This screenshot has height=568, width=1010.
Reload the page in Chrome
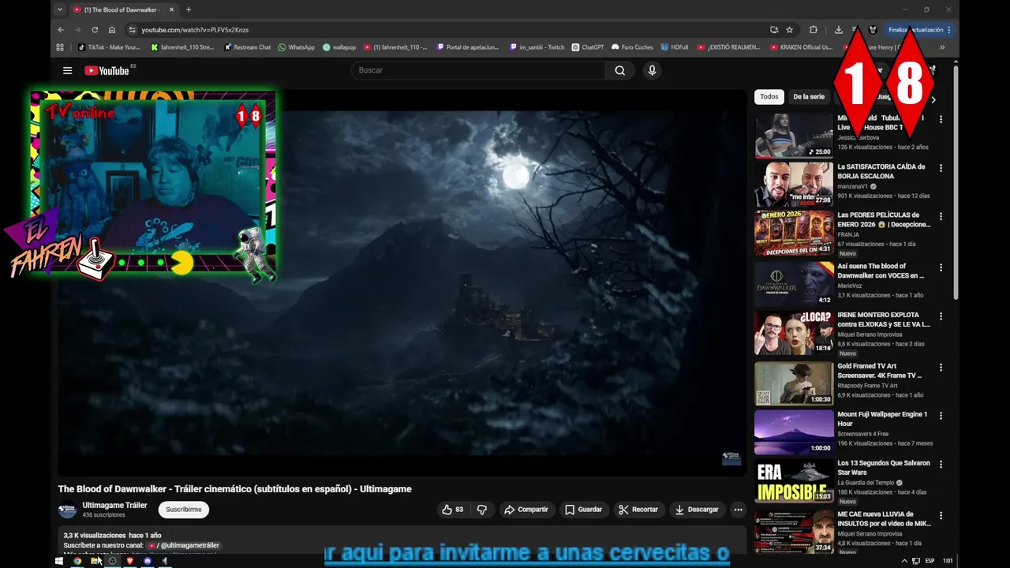point(95,30)
